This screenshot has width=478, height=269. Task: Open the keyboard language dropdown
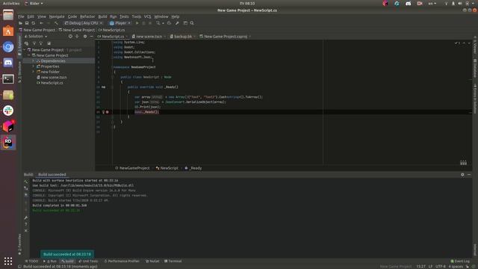[432, 3]
